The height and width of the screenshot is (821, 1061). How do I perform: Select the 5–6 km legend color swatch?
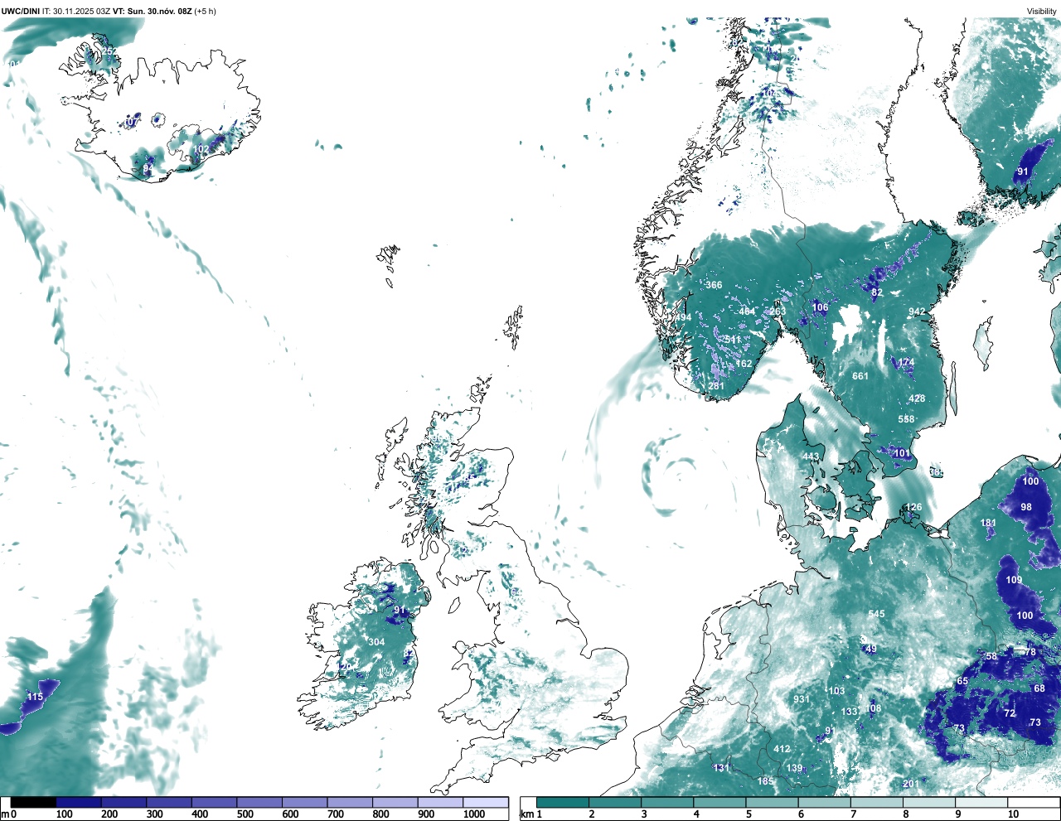tap(773, 802)
